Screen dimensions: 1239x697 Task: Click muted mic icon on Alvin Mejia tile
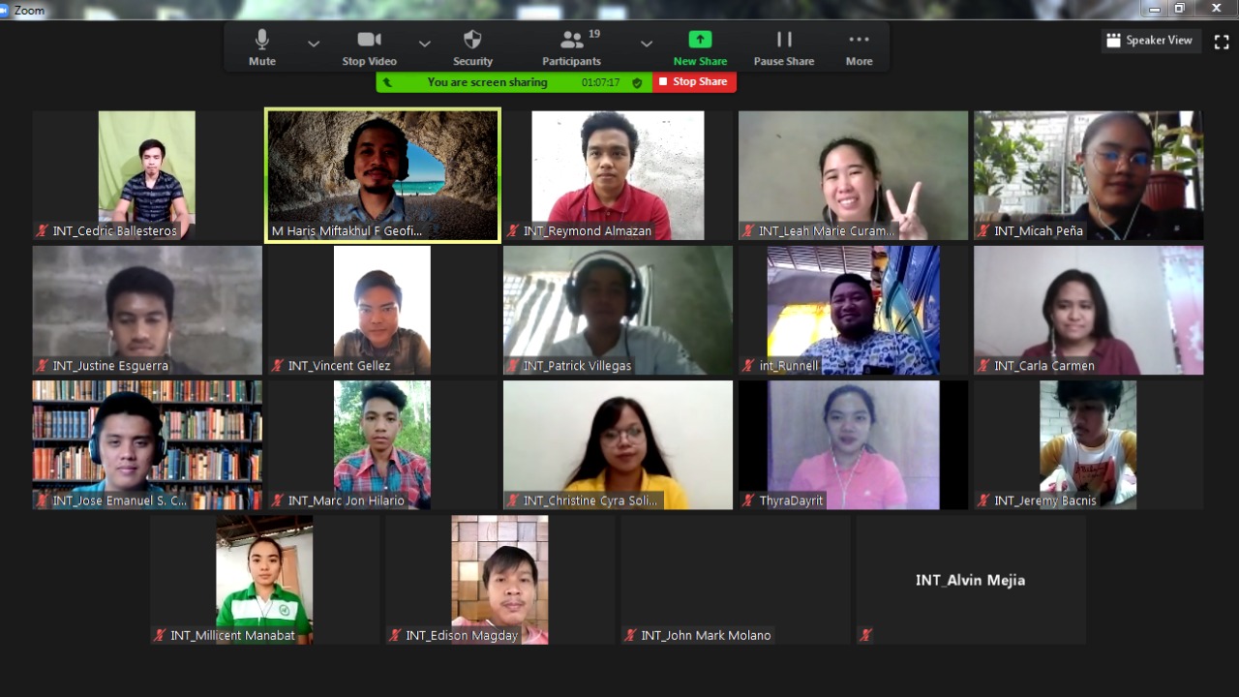tap(865, 635)
